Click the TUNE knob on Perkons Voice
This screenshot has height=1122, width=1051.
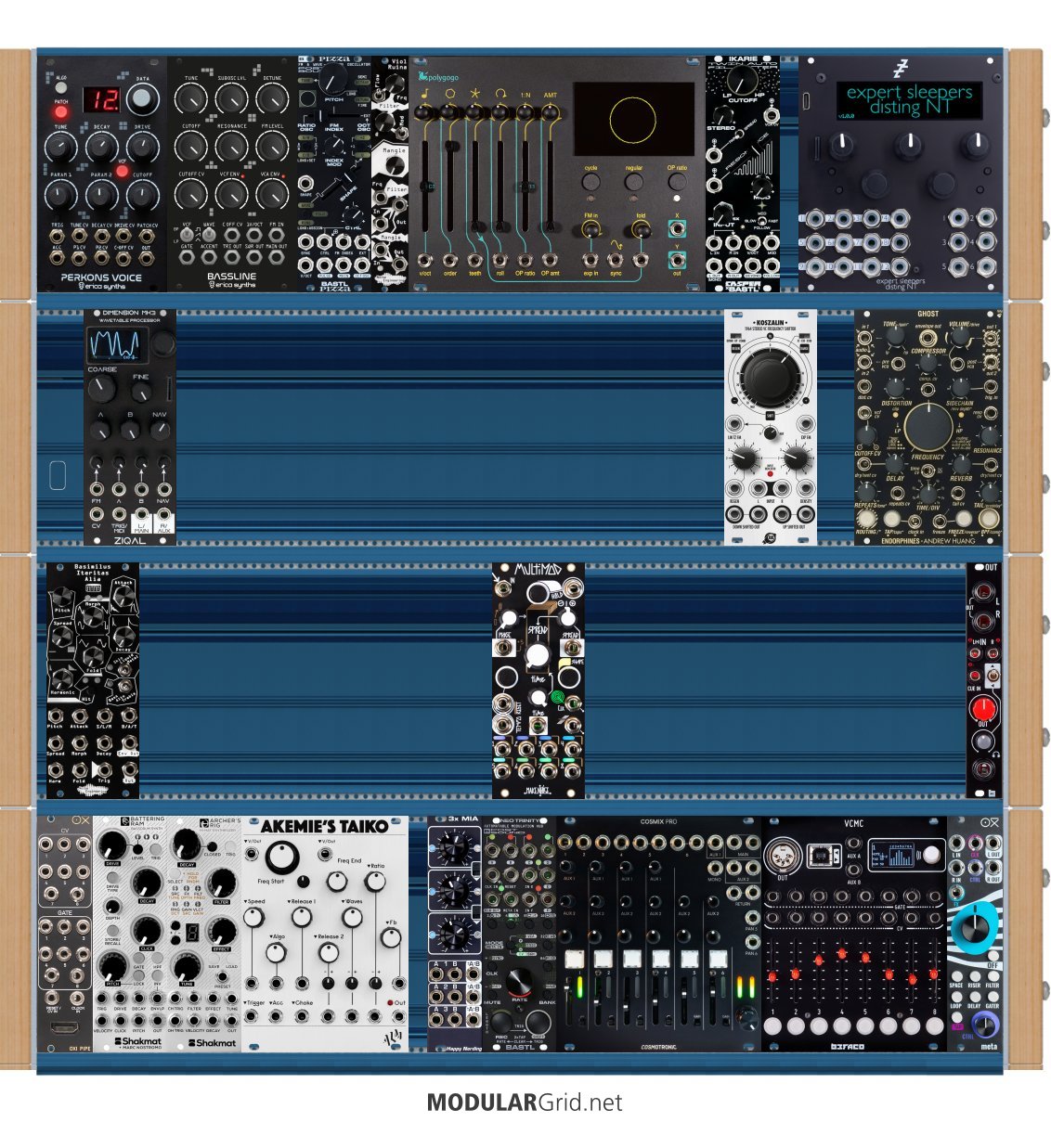tap(61, 147)
